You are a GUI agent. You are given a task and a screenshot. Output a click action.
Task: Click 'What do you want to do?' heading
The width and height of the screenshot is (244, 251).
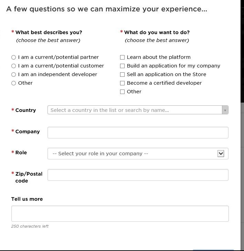157,32
